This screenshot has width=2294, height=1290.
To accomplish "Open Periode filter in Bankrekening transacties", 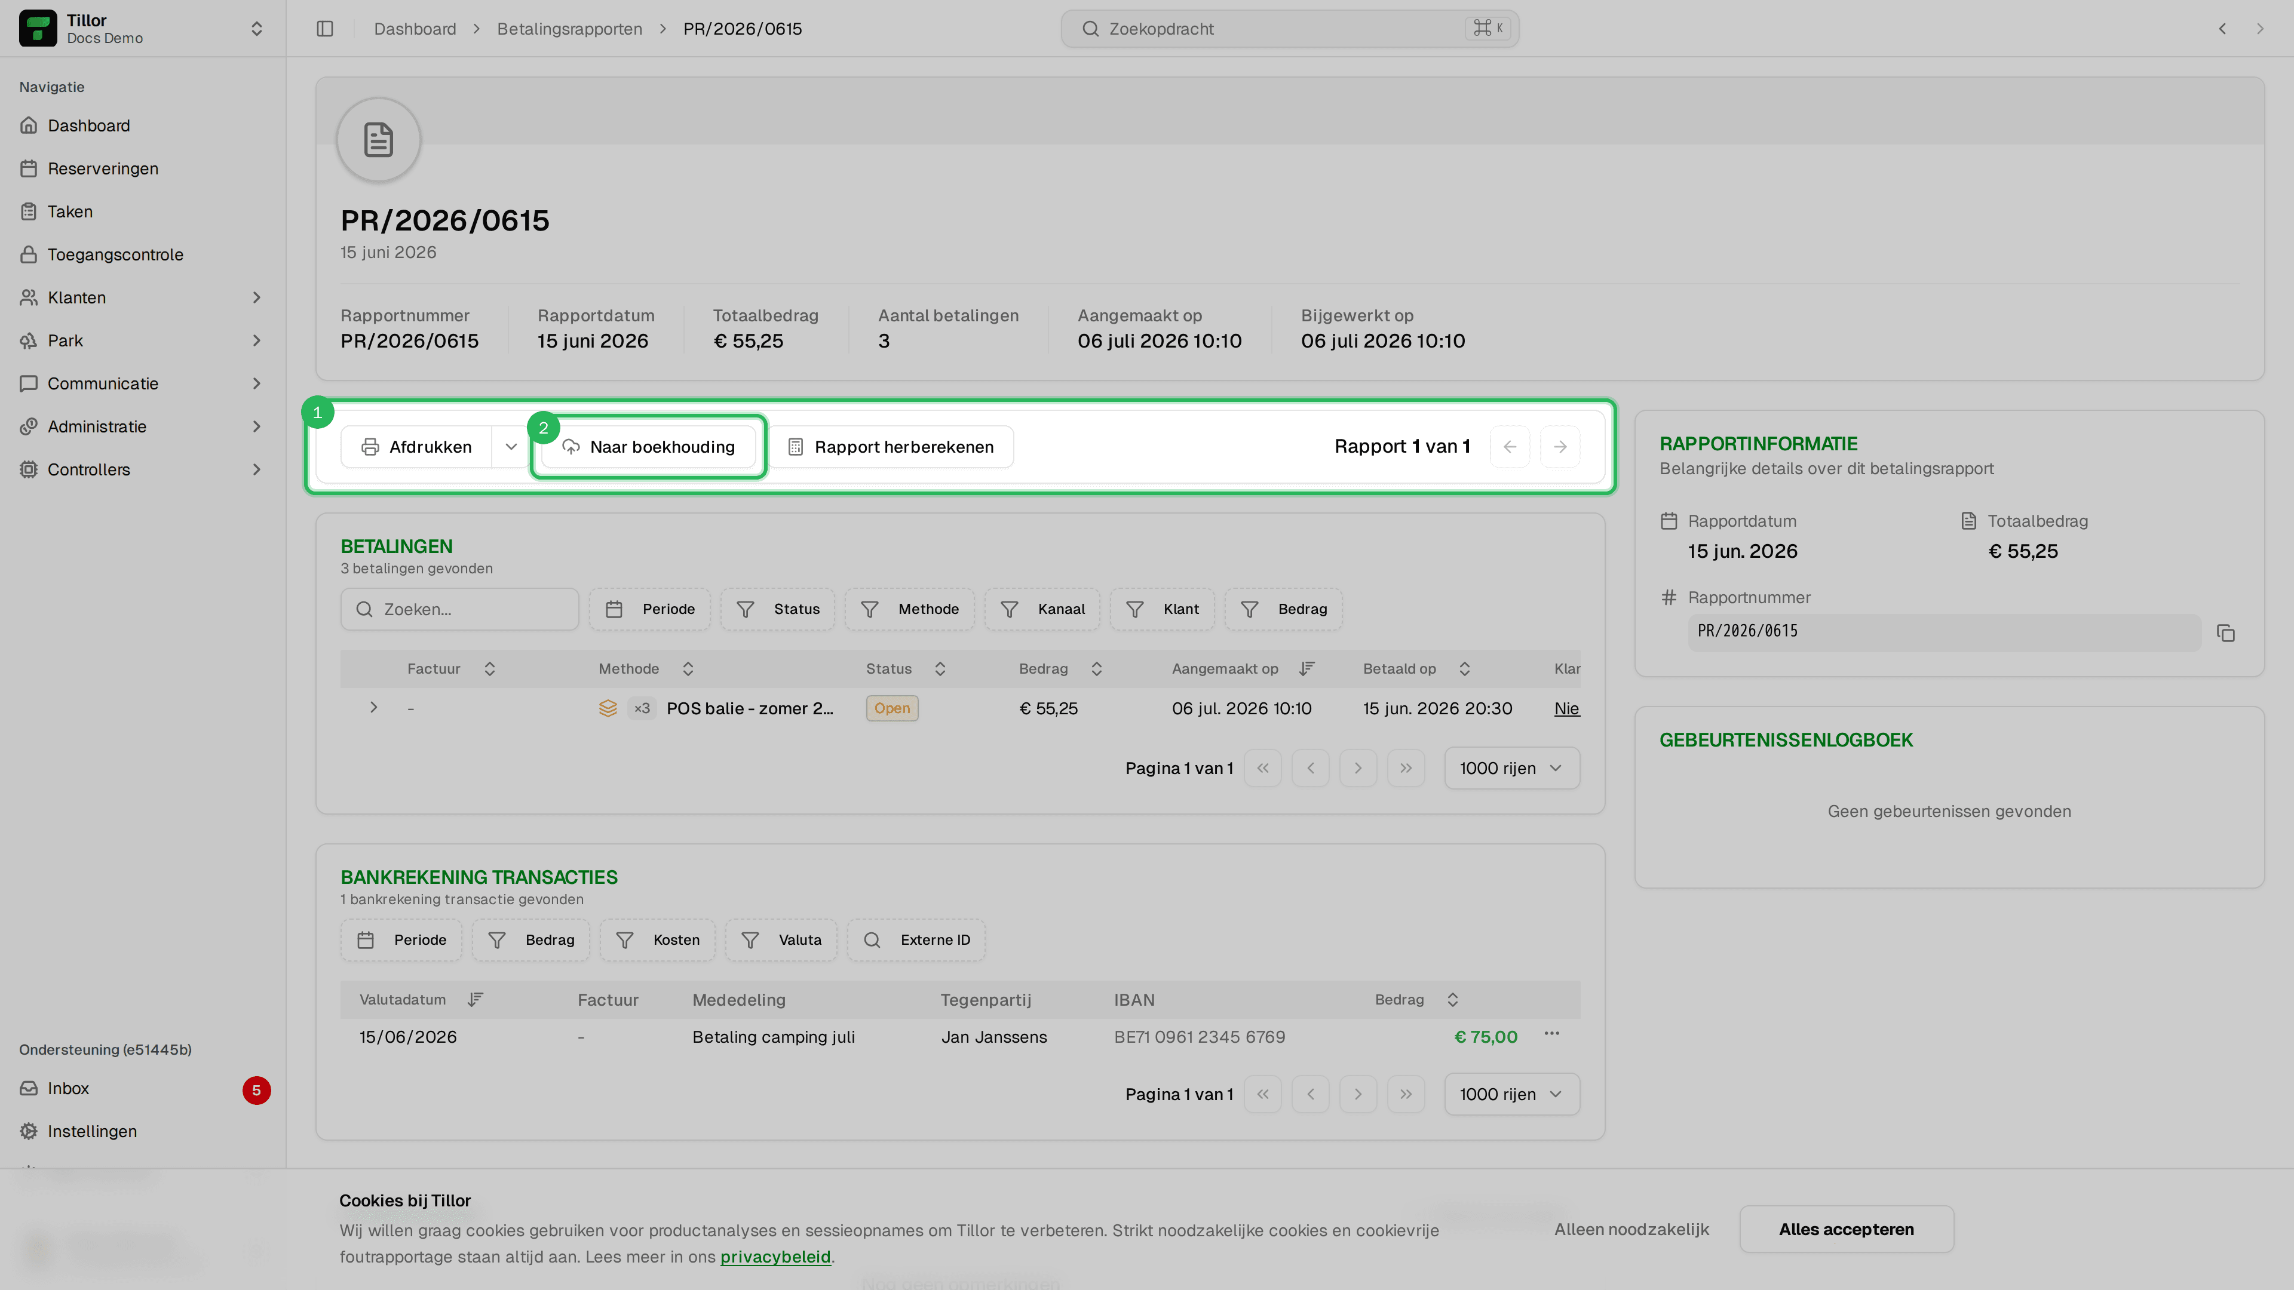I will tap(401, 940).
